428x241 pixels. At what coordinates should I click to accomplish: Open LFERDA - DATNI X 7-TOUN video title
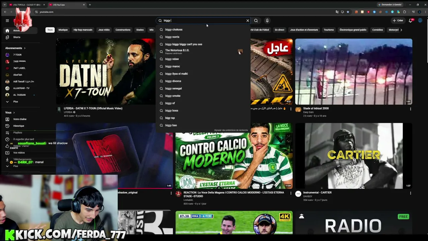93,108
